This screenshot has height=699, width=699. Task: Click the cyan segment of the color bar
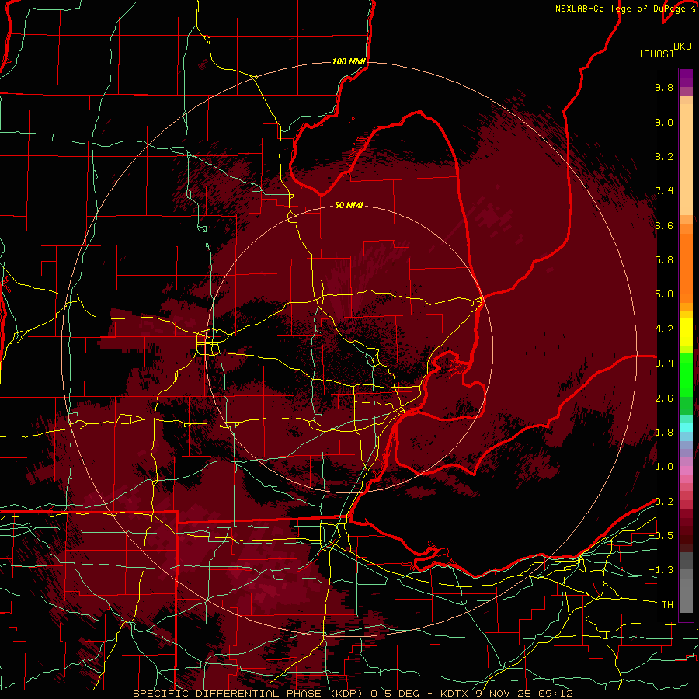686,427
